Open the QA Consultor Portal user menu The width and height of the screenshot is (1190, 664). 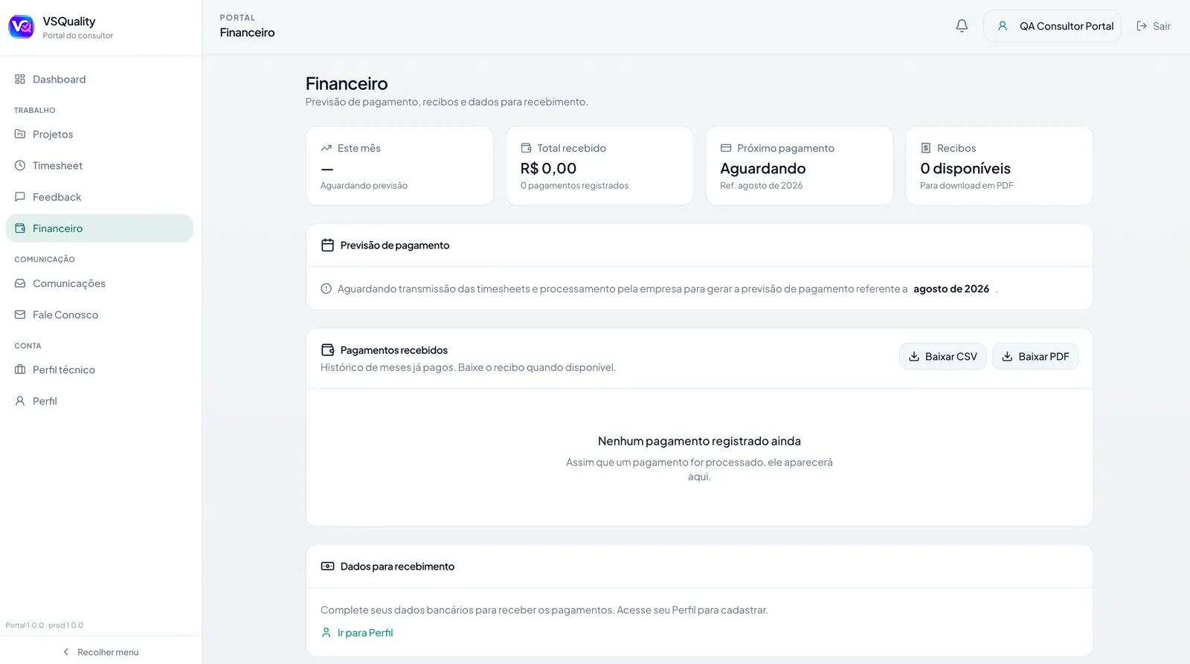pyautogui.click(x=1052, y=26)
